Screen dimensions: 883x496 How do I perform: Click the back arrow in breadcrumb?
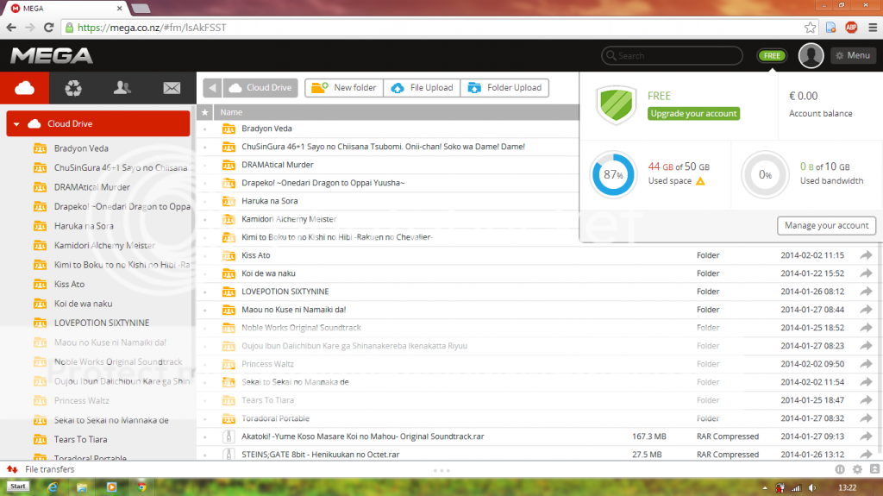(212, 88)
